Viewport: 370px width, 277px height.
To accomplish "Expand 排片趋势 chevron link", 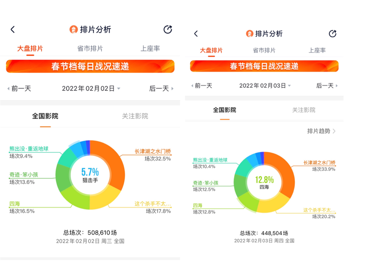I will [x=321, y=131].
